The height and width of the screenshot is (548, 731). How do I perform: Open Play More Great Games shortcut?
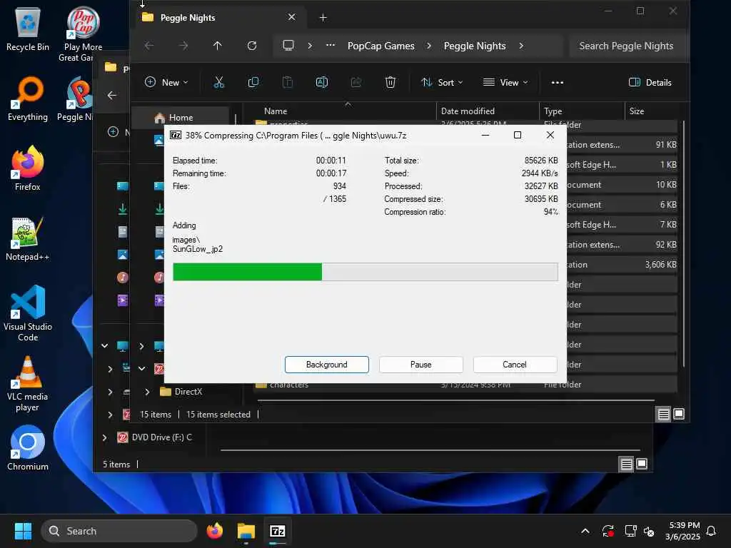click(83, 34)
